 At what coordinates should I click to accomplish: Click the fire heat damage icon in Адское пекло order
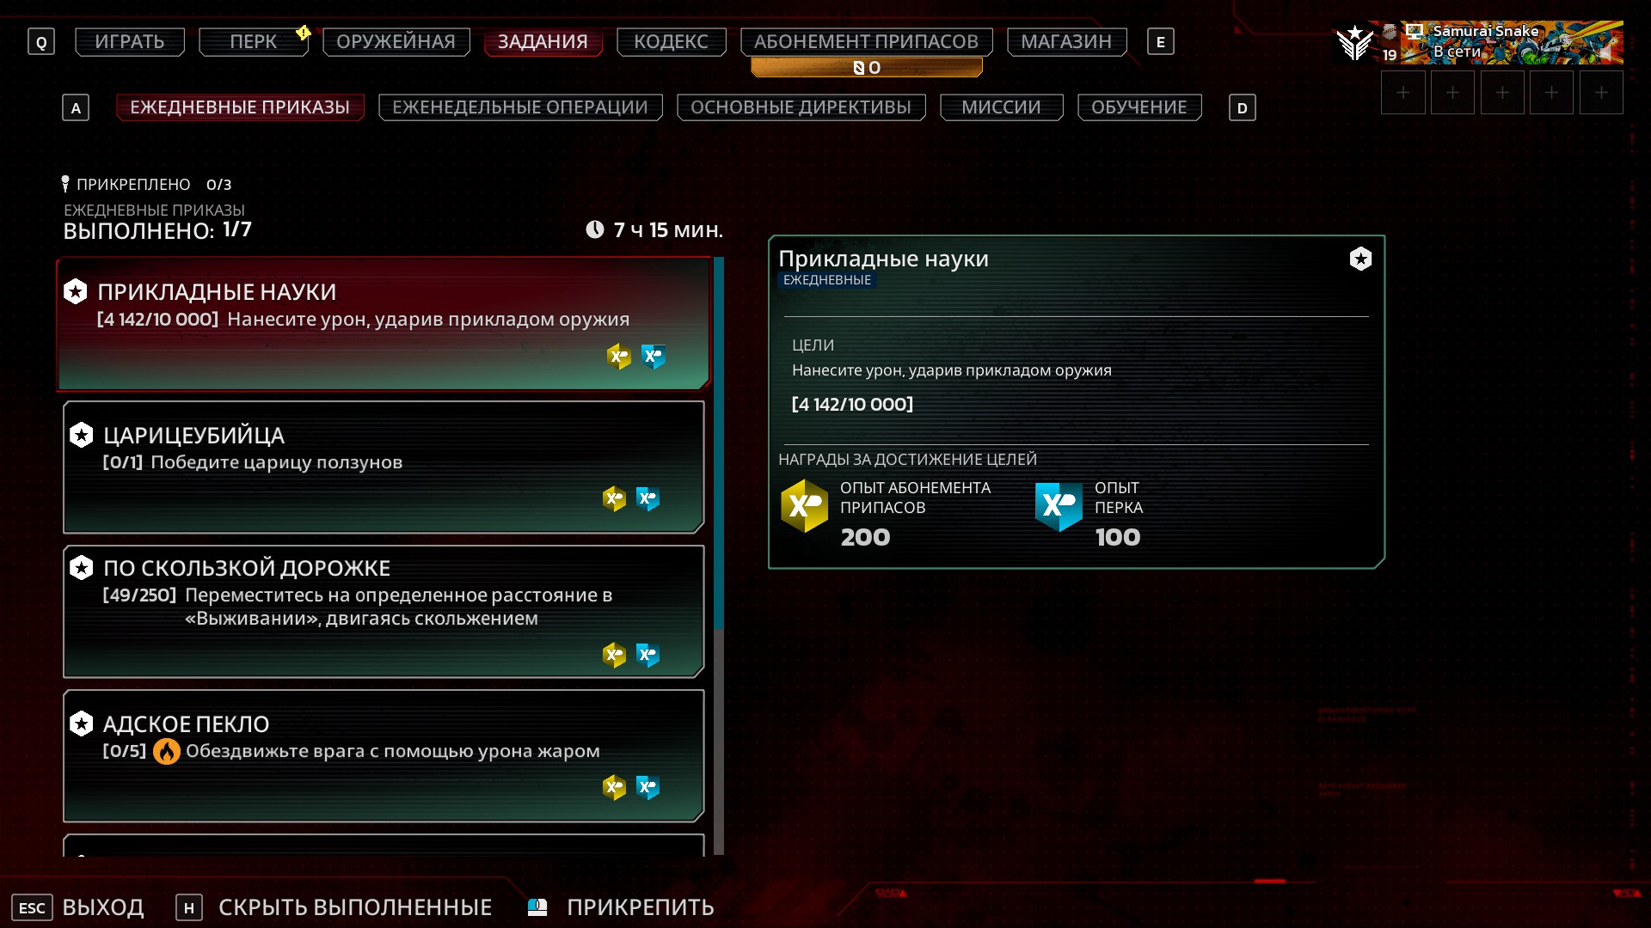coord(166,752)
